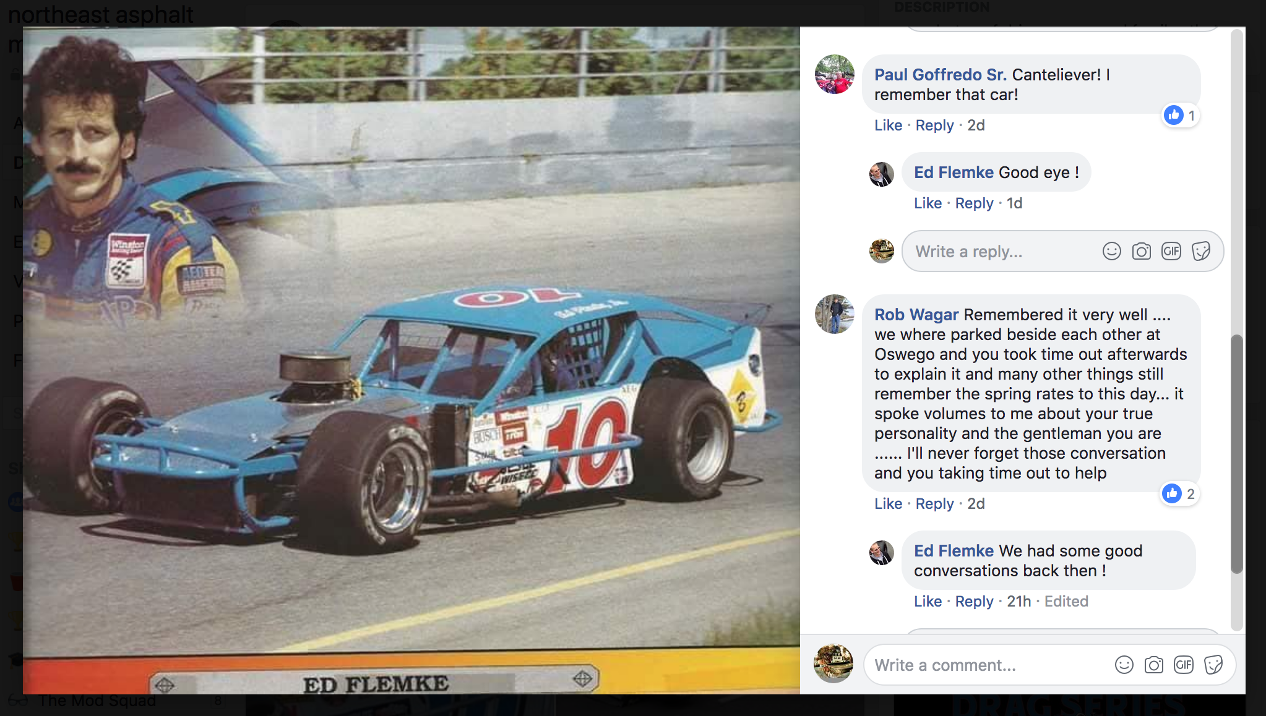
Task: Open the GIF picker in the reply box
Action: coord(1171,251)
